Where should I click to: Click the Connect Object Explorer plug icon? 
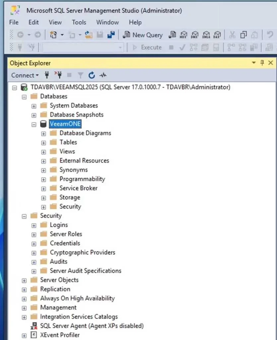point(47,75)
